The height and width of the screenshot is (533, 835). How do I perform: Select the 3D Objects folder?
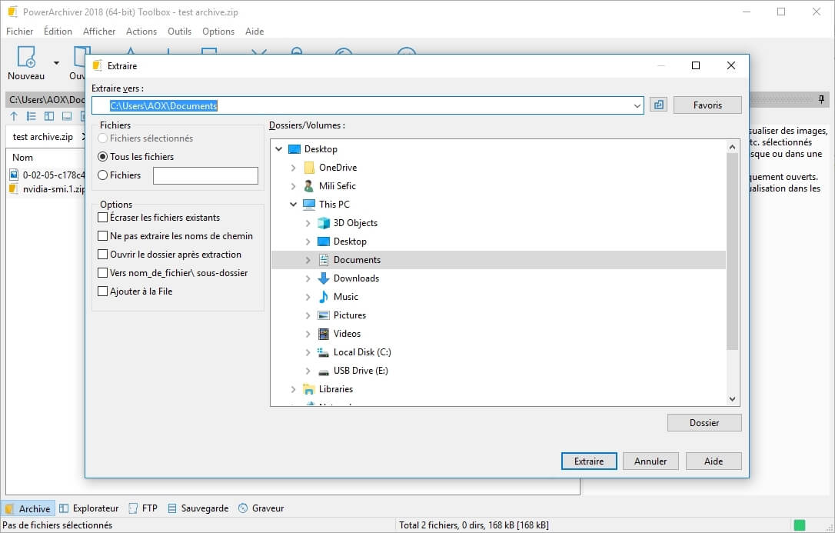pyautogui.click(x=354, y=223)
